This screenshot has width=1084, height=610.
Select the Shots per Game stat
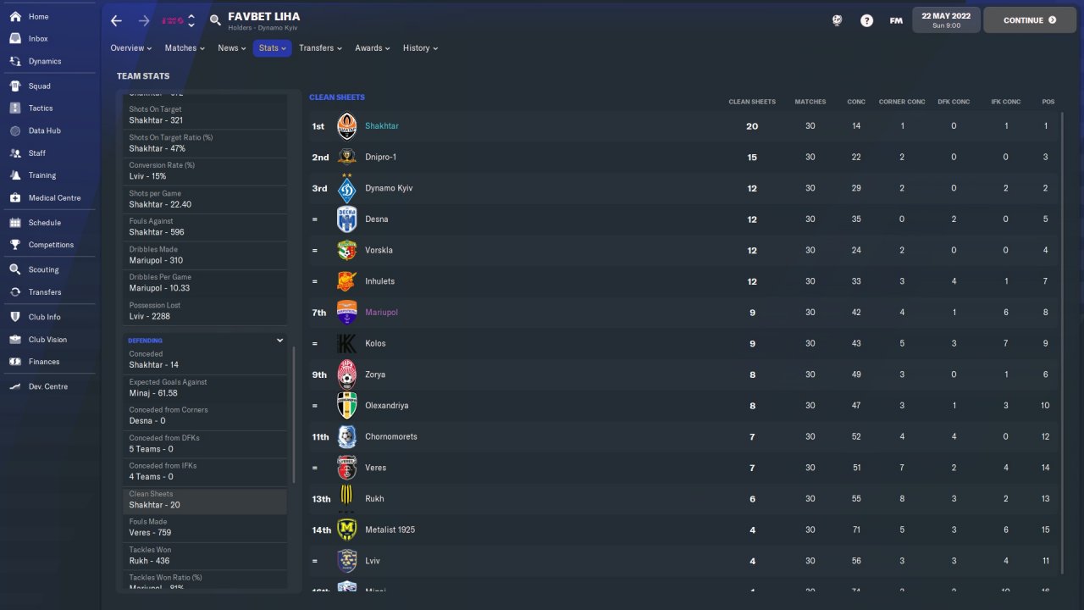tap(207, 199)
